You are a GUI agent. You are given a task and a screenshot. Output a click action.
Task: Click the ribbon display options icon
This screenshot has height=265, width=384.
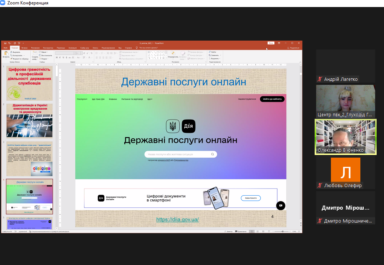[279, 43]
